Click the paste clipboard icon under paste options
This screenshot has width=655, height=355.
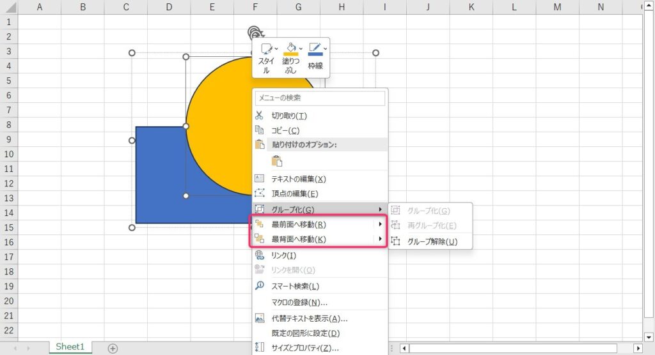click(x=276, y=161)
